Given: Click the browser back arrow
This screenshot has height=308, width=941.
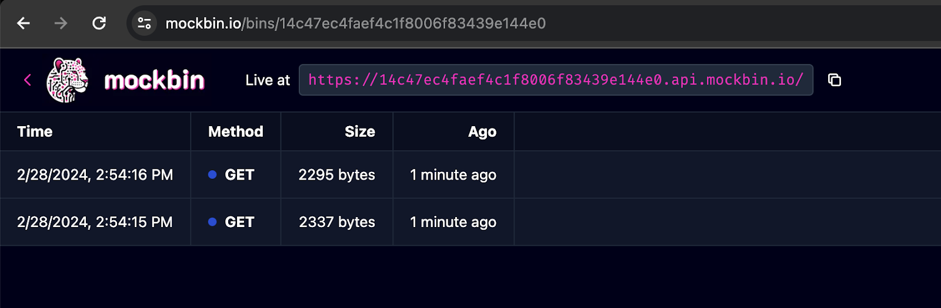Looking at the screenshot, I should point(24,23).
